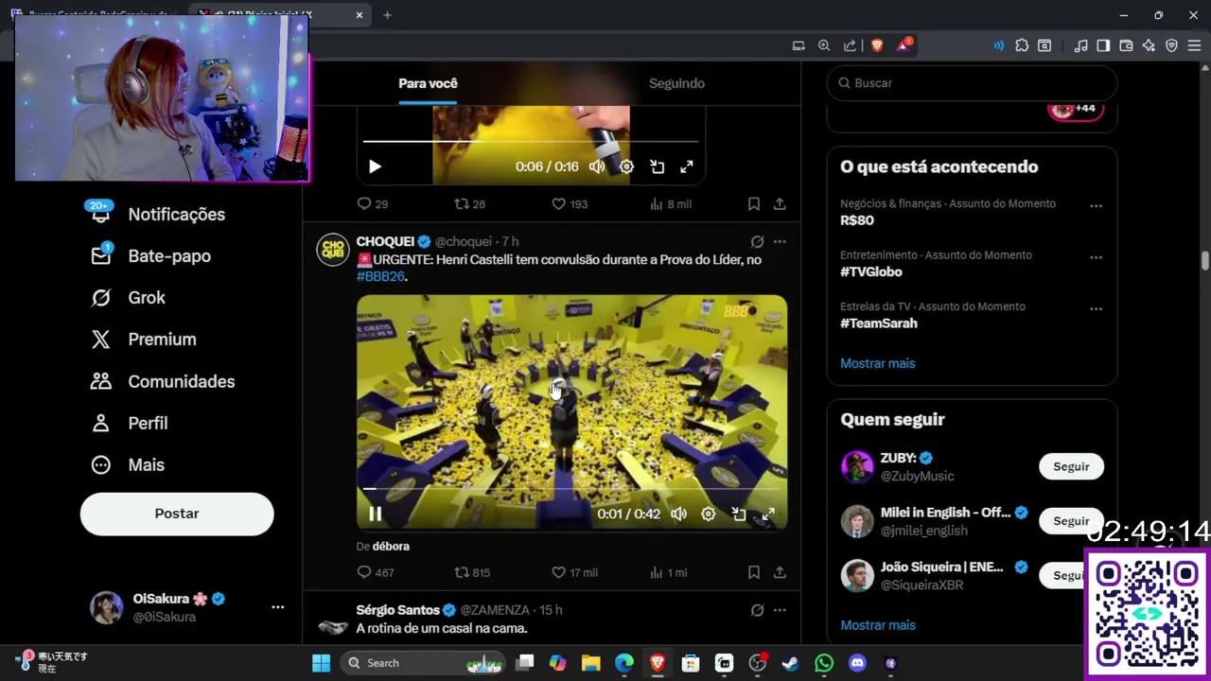Click the page vertical scrollbar

point(1204,260)
